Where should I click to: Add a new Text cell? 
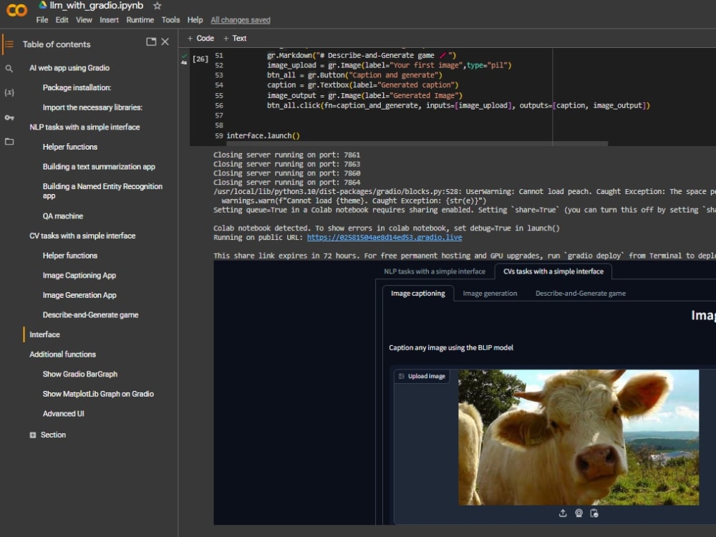point(235,39)
